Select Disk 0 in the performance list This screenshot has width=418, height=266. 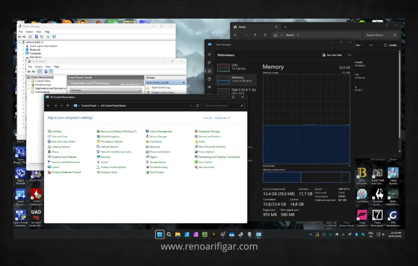click(244, 89)
